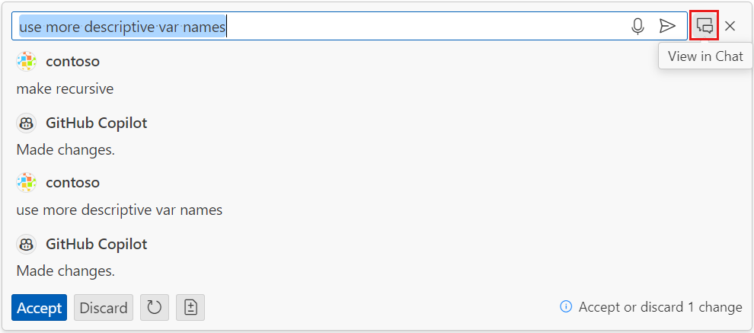Send the request with the arrow icon
This screenshot has height=333, width=754.
667,27
